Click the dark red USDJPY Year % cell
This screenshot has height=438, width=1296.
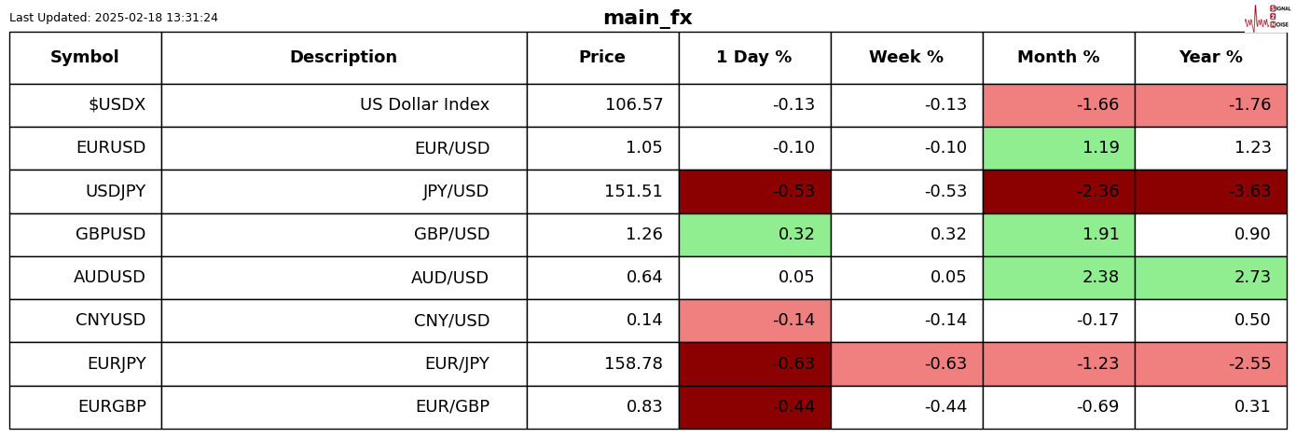pyautogui.click(x=1210, y=192)
